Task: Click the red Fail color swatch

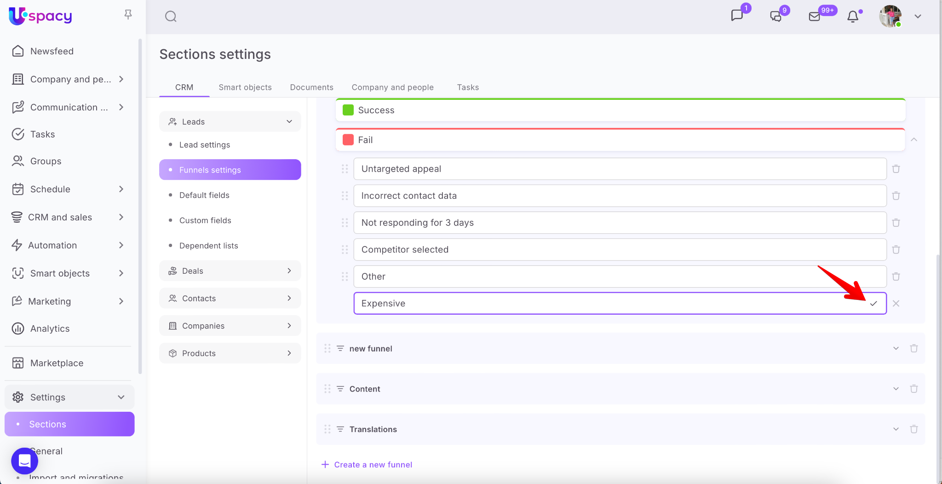Action: 348,140
